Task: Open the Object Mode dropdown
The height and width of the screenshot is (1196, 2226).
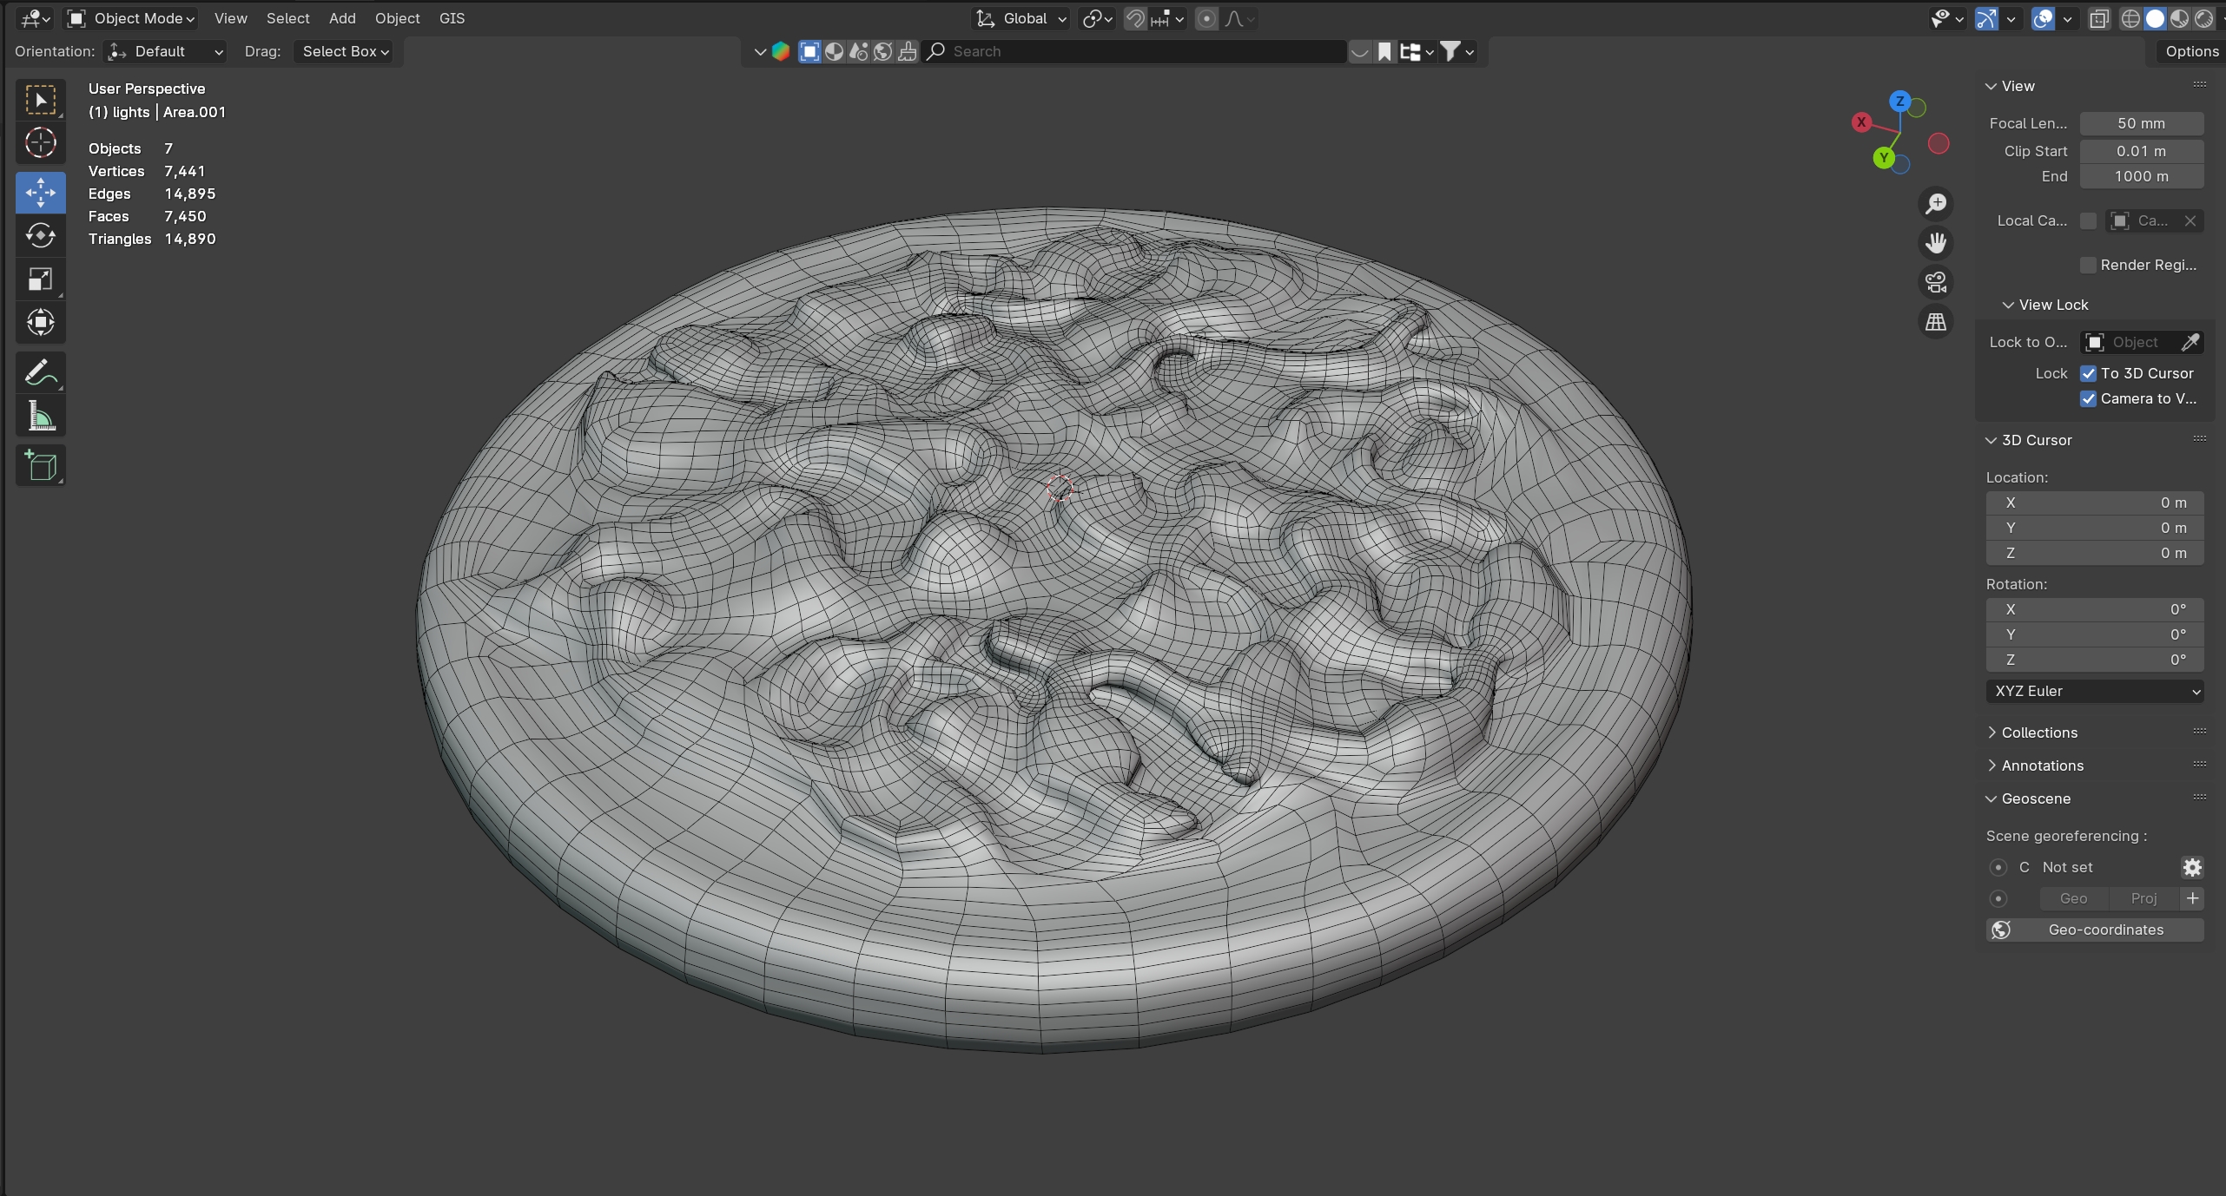Action: pyautogui.click(x=133, y=18)
